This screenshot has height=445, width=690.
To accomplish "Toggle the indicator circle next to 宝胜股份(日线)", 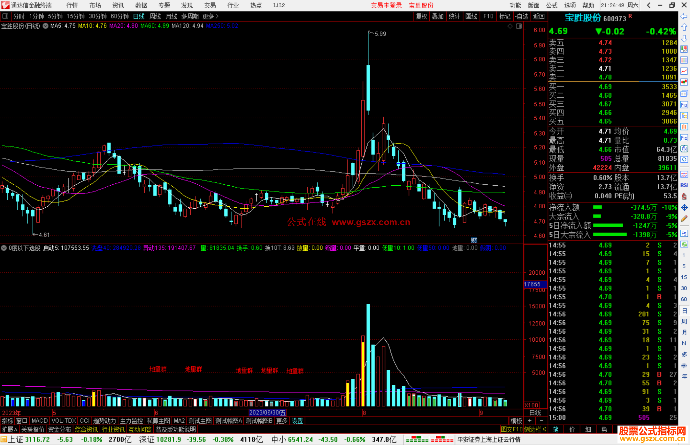I will [46, 26].
